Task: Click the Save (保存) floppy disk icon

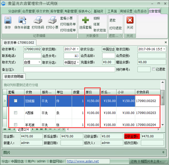Action: tap(8, 20)
